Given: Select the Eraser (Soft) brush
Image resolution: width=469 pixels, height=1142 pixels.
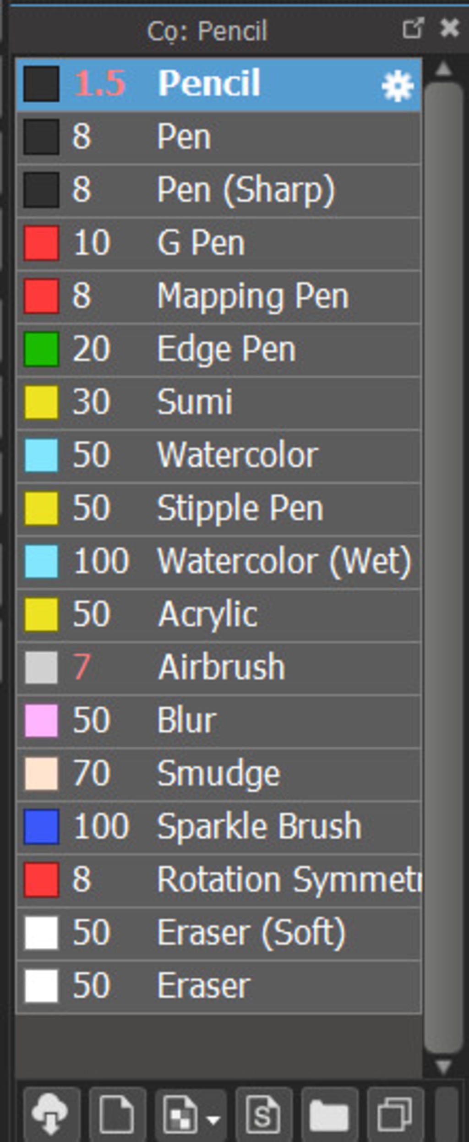Looking at the screenshot, I should [x=218, y=933].
